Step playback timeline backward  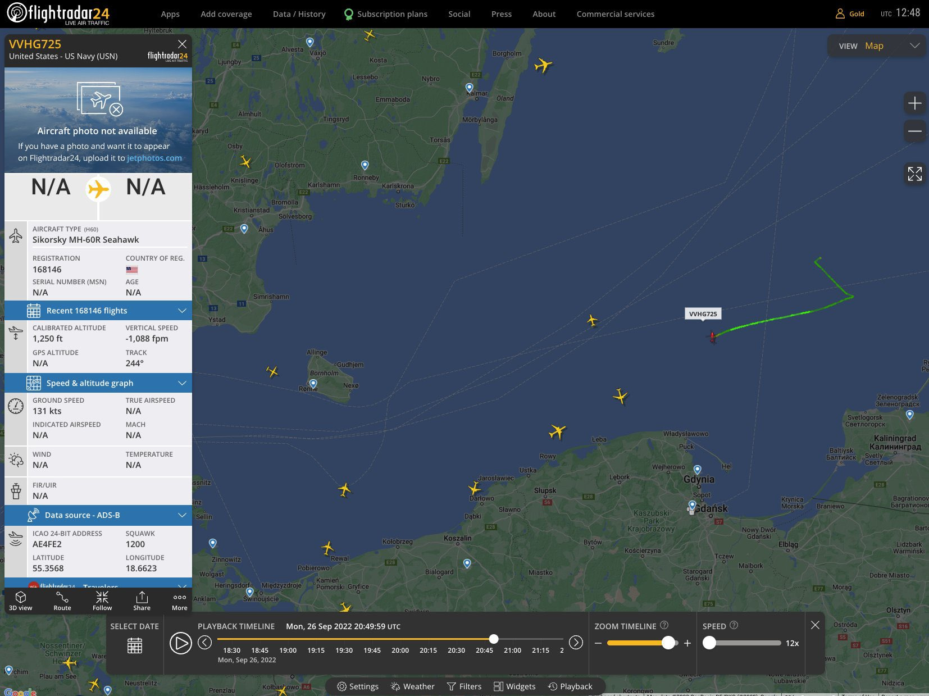tap(205, 642)
